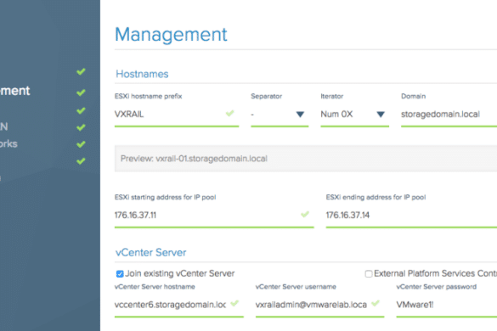This screenshot has width=497, height=331.
Task: Click green checkmark in hostname prefix field
Action: 229,113
